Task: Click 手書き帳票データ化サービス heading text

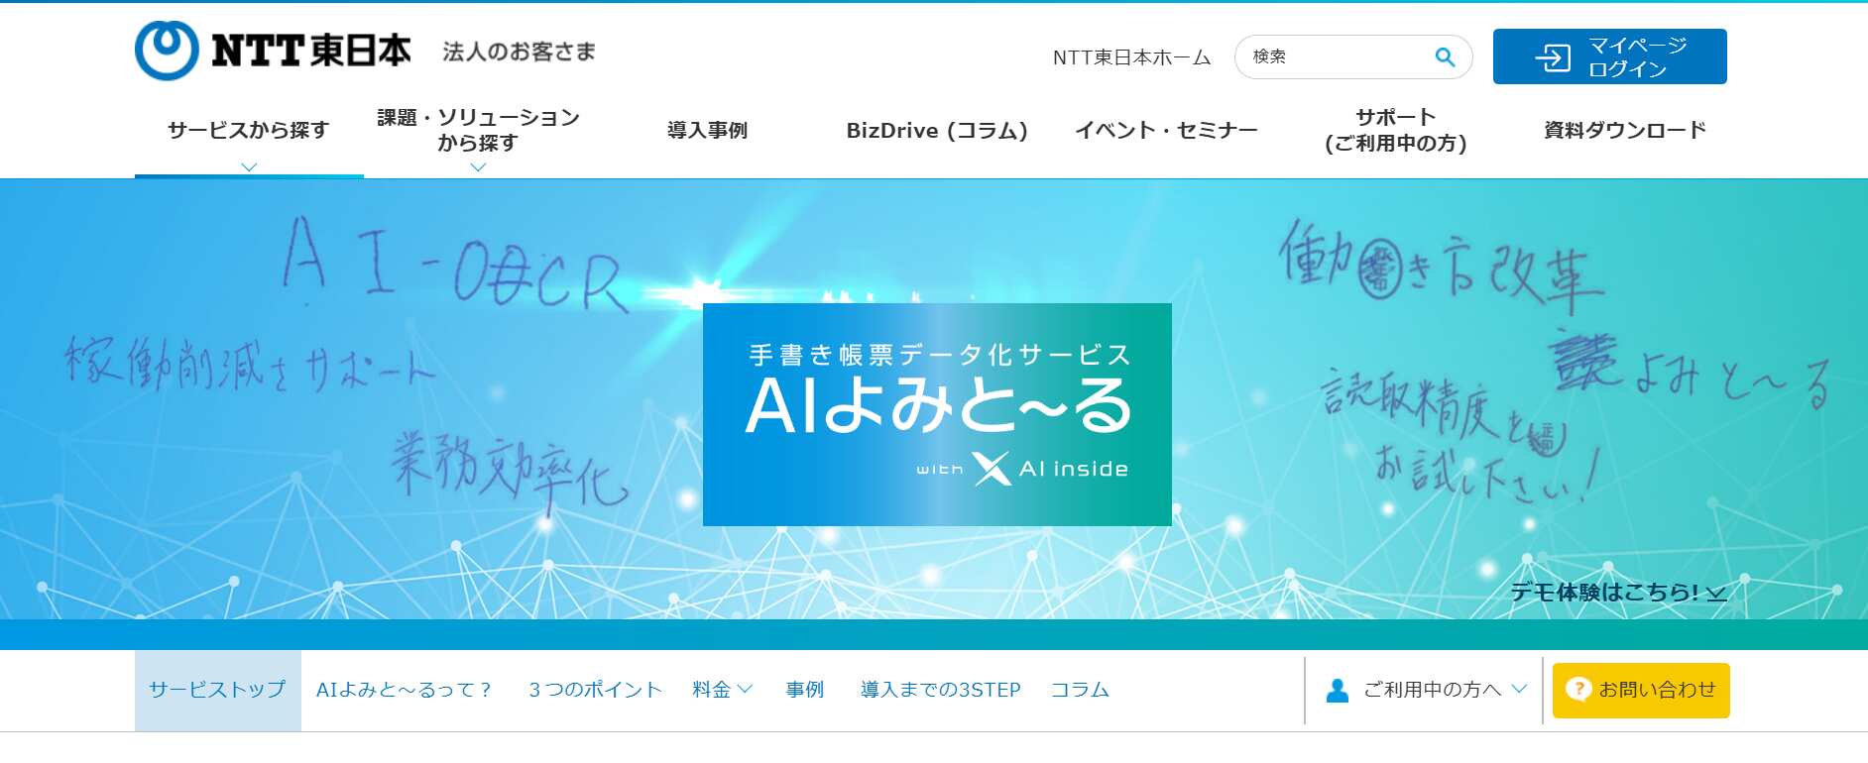Action: [940, 355]
